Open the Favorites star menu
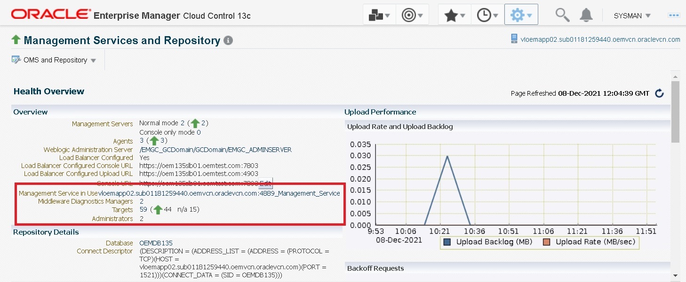Screen dimensions: 686x282 pyautogui.click(x=455, y=15)
